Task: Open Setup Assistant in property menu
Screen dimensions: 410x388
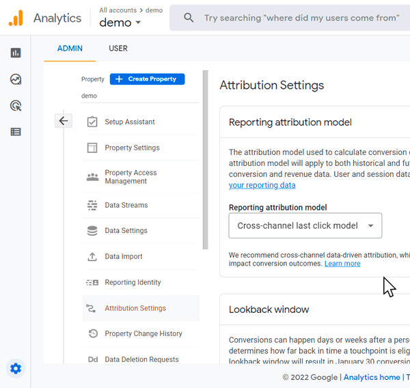Action: 130,122
